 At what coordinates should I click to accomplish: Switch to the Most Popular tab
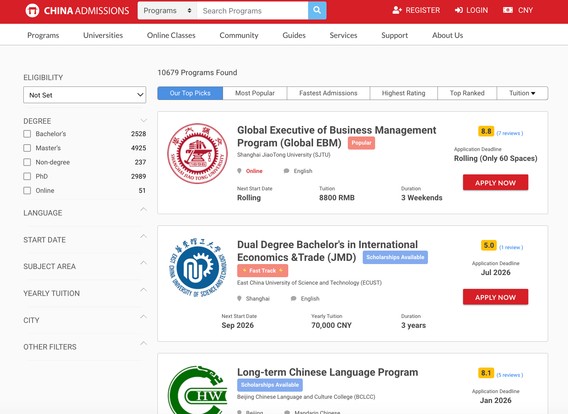255,93
